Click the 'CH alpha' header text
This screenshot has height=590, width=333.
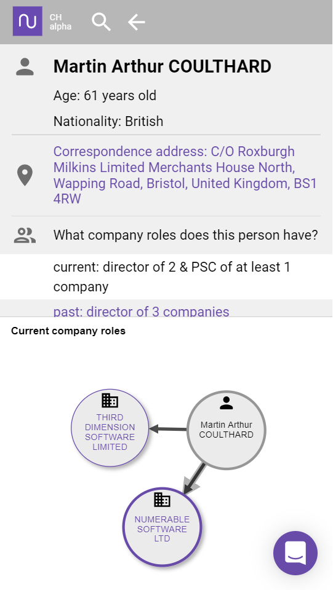60,22
